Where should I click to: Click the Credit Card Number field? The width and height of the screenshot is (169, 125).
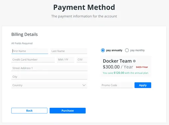(x=33, y=60)
